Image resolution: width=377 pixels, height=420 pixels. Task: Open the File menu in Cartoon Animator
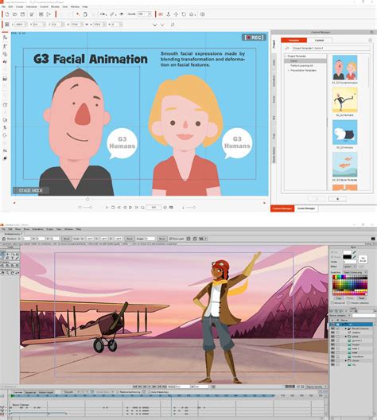pos(3,6)
